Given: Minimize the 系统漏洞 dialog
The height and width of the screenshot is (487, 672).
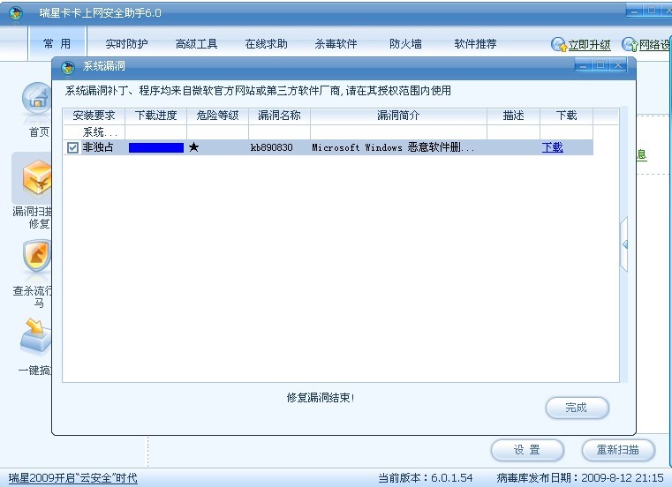Looking at the screenshot, I should [583, 65].
